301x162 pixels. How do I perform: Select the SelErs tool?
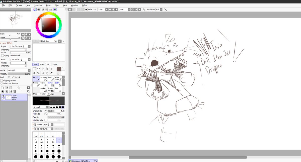58,84
